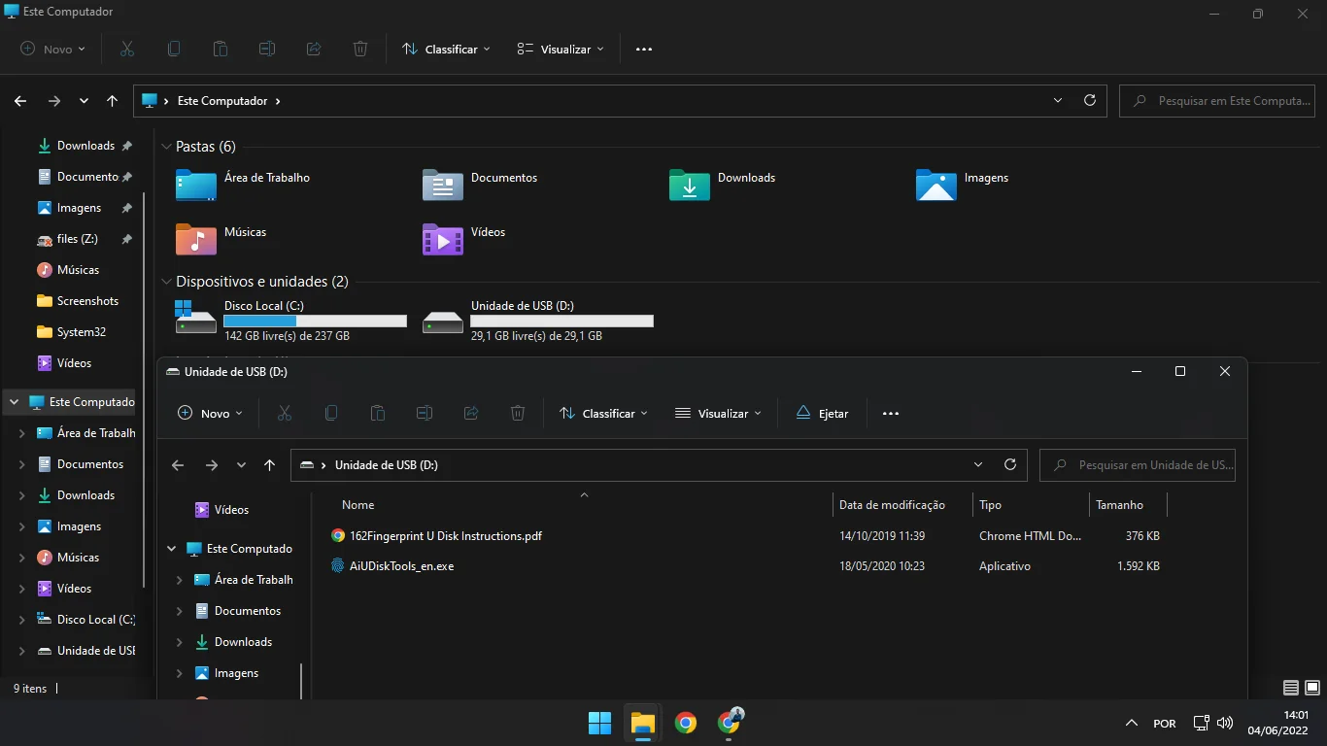Click the File Explorer icon on the taskbar
This screenshot has height=746, width=1327.
(x=642, y=723)
